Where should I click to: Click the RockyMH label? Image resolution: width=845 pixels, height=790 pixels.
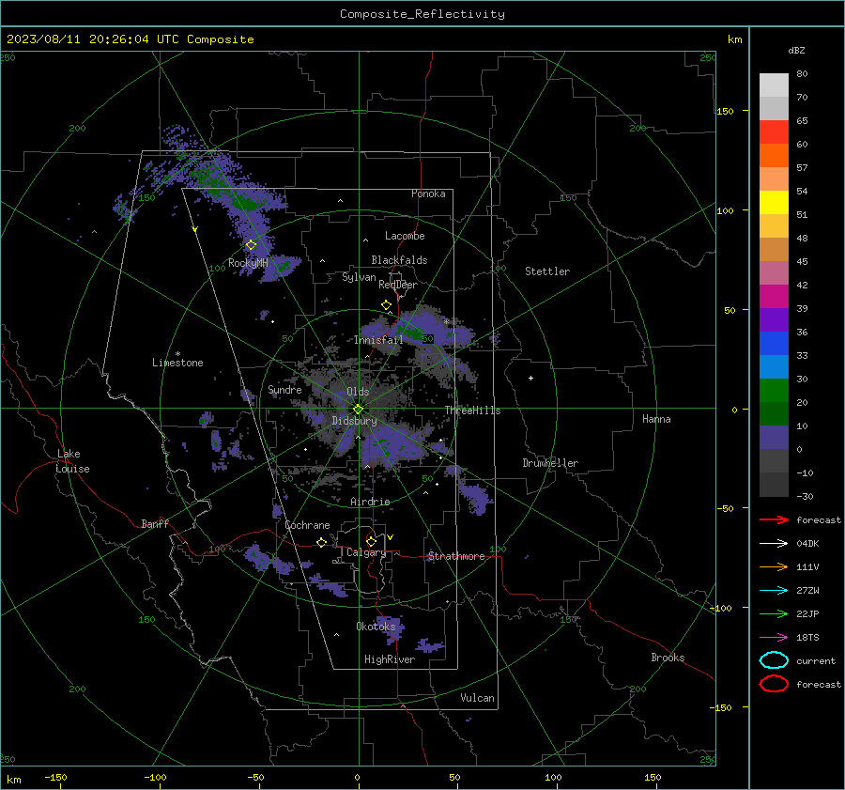(248, 263)
